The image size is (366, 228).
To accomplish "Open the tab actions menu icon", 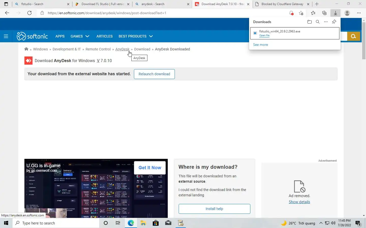I will coord(6,4).
